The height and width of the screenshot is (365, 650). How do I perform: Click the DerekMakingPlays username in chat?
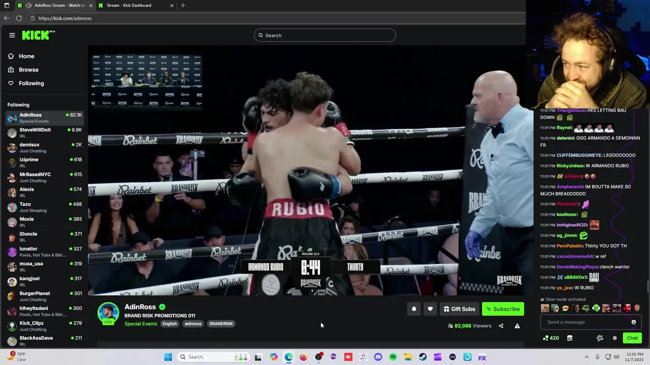[x=577, y=267]
